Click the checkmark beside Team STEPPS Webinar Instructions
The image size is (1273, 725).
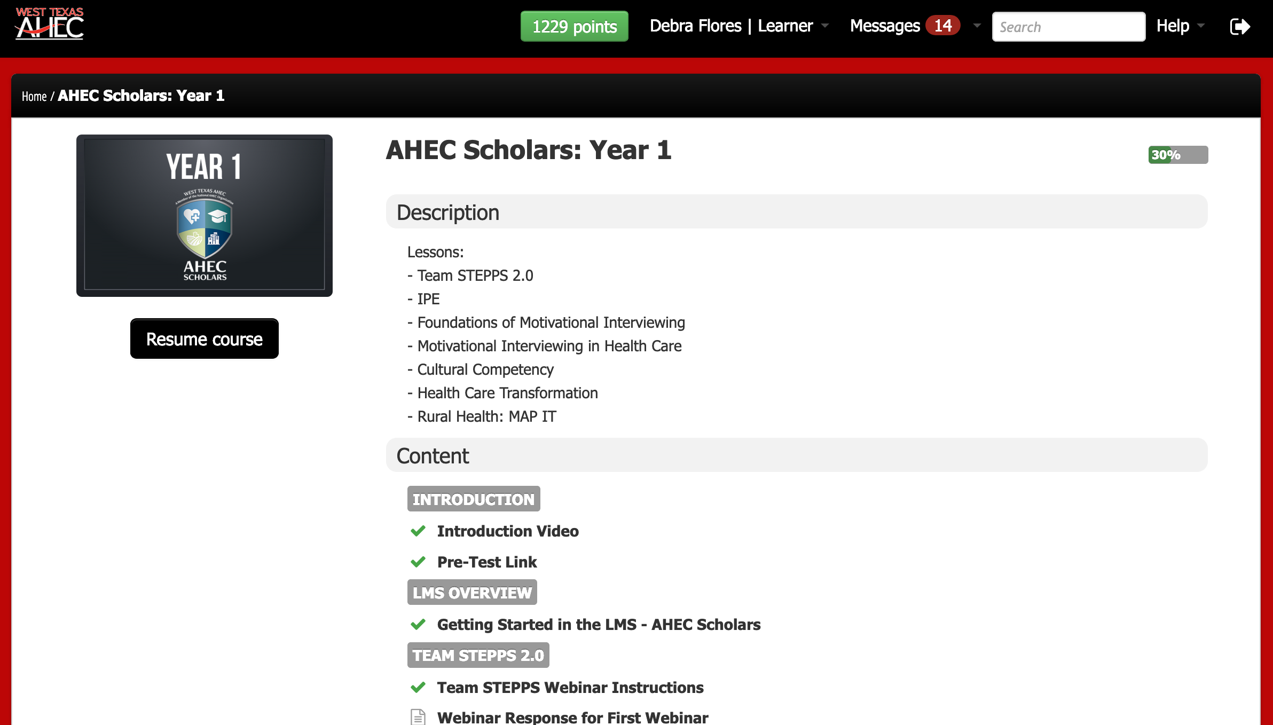[x=418, y=687]
